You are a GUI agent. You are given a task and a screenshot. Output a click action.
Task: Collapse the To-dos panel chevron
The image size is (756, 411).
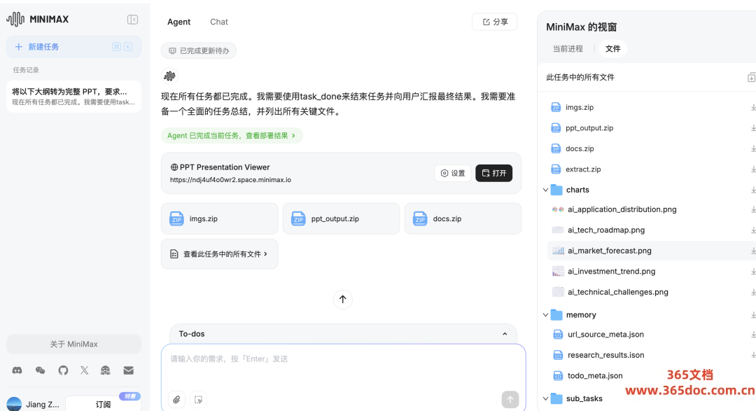505,334
